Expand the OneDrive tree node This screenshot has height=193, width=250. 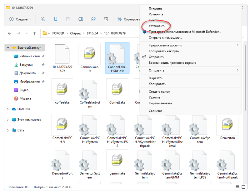pos(8,109)
